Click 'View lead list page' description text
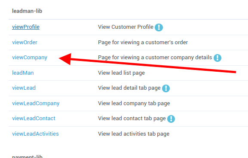Image resolution: width=248 pixels, height=158 pixels. tap(121, 73)
